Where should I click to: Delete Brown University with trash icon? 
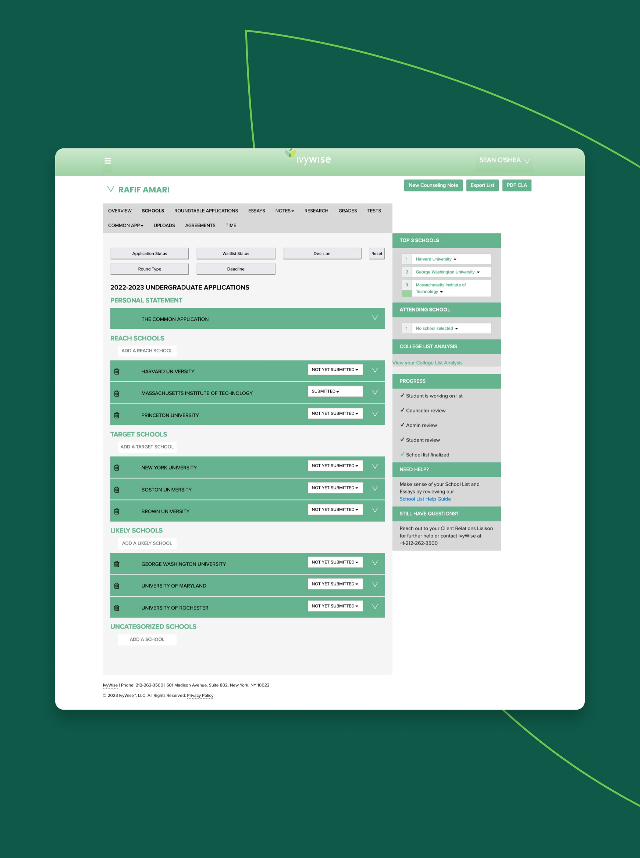pos(117,511)
